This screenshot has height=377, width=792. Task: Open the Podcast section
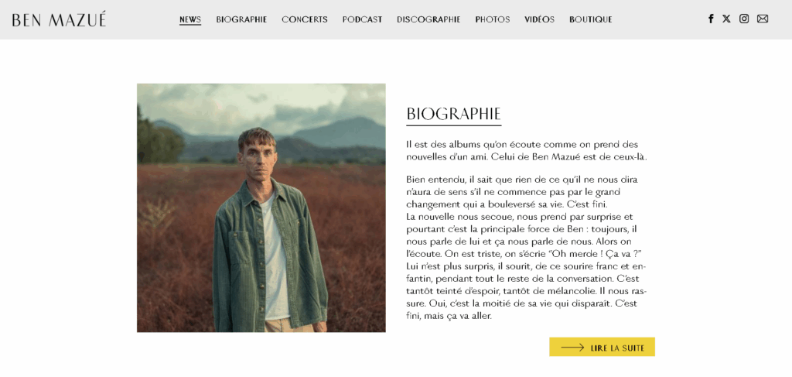[362, 19]
